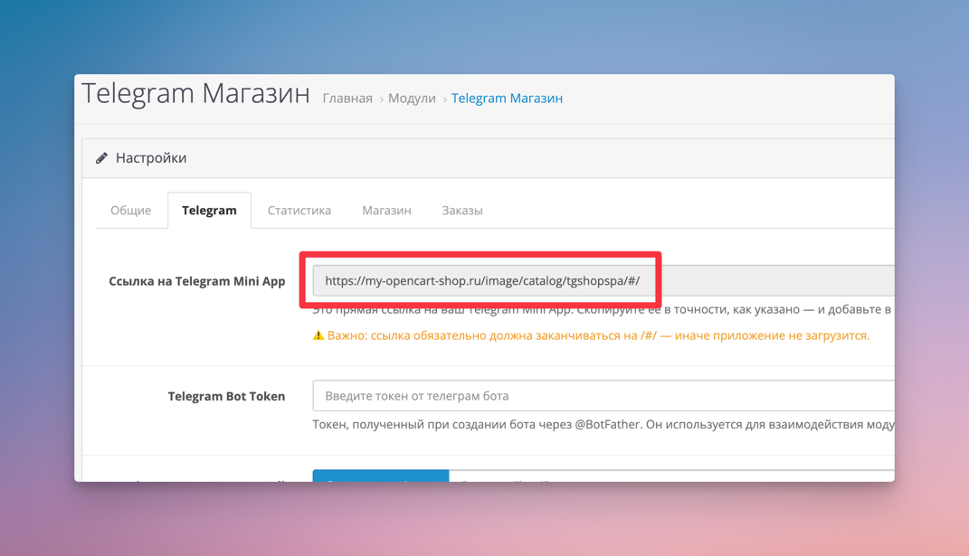Open the Статистика tab
The height and width of the screenshot is (556, 969).
click(299, 210)
